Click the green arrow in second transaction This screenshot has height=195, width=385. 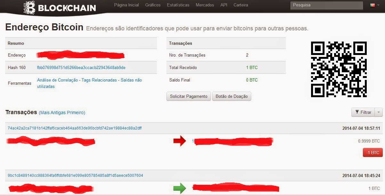tap(180, 188)
